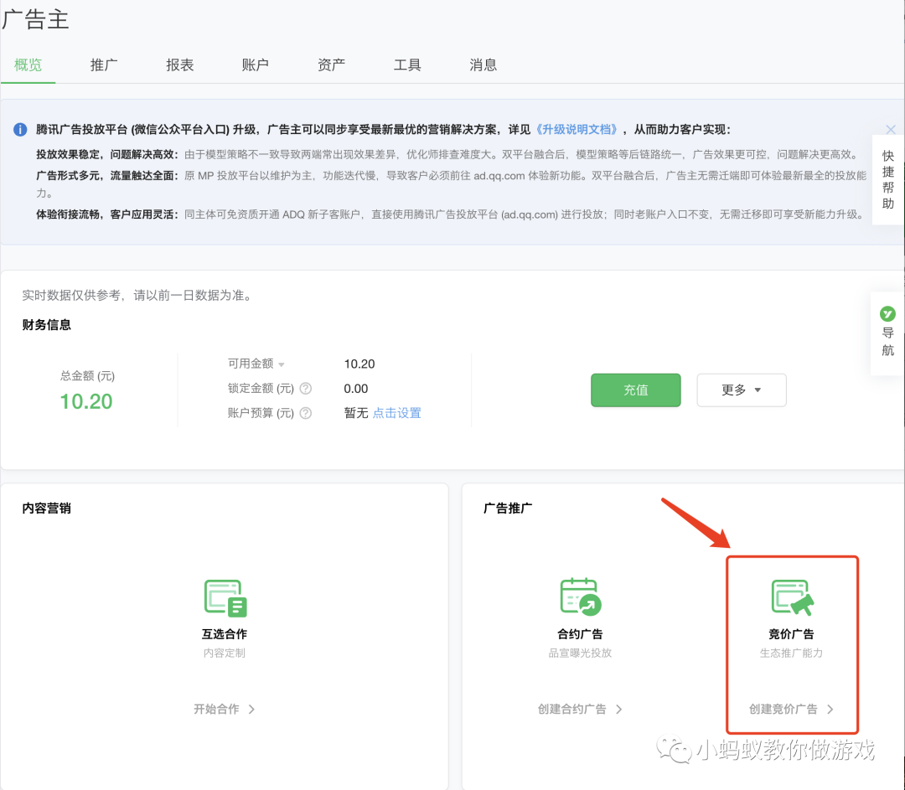Switch to the 概览 tab

click(x=28, y=65)
